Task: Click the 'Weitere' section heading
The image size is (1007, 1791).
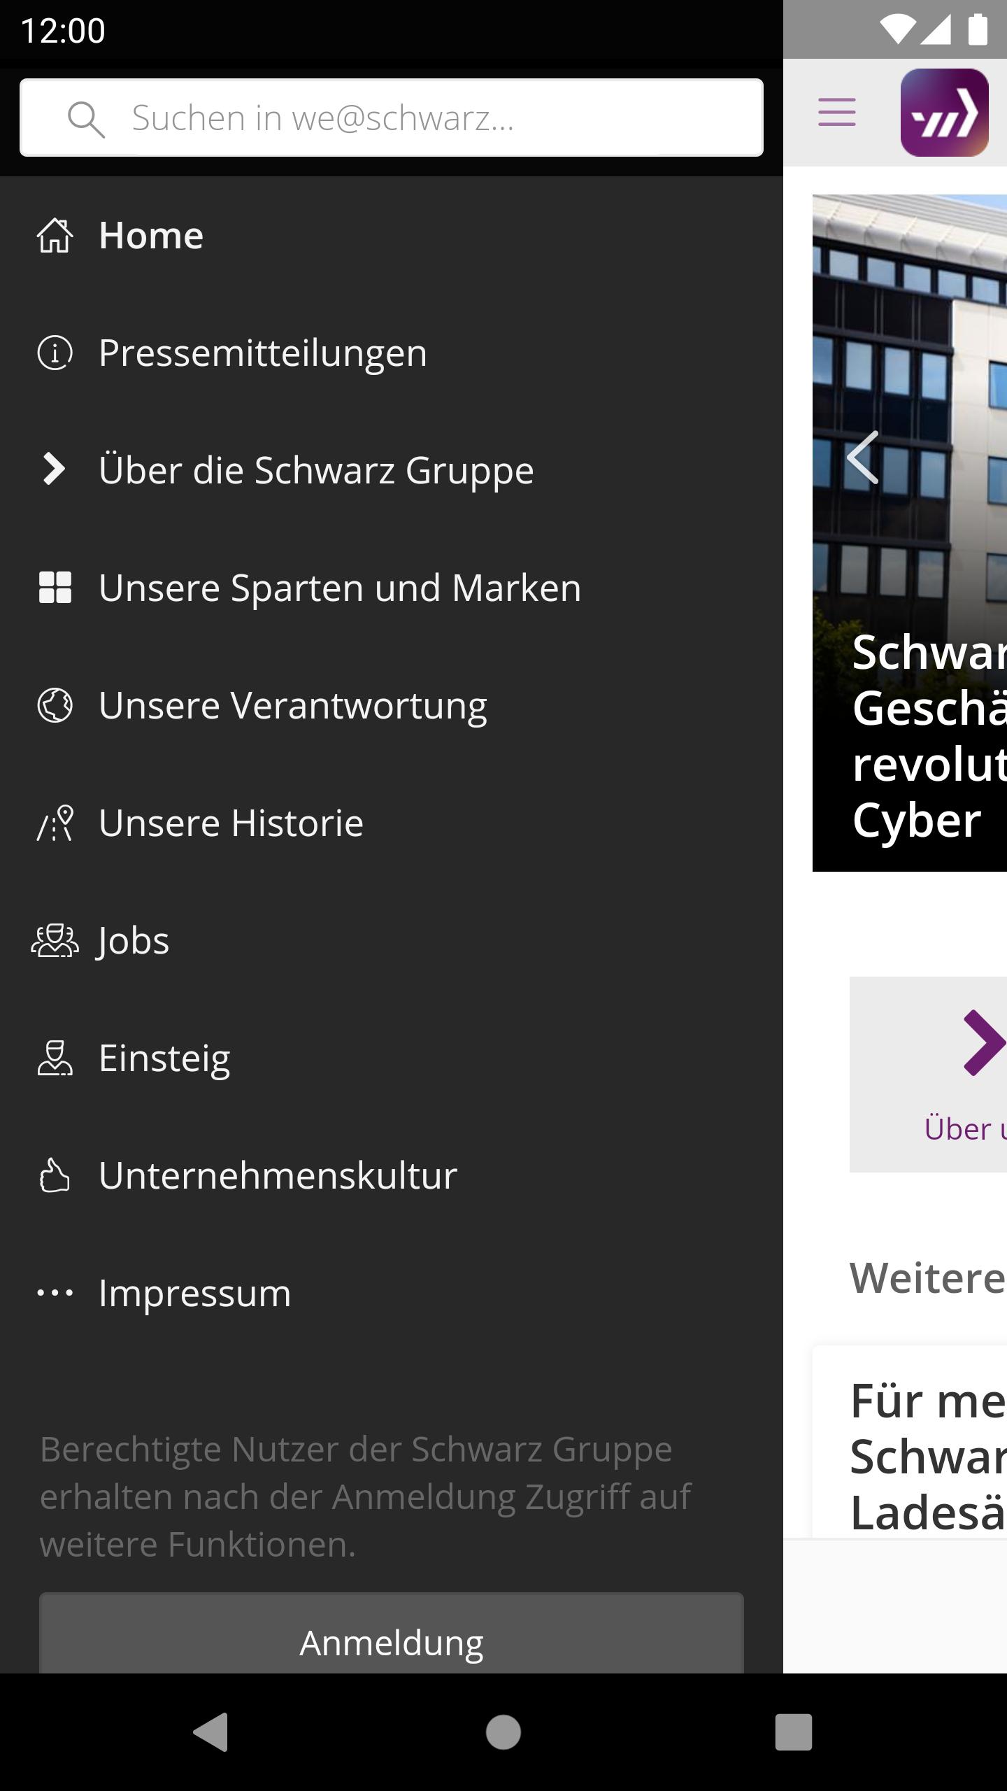Action: [928, 1278]
